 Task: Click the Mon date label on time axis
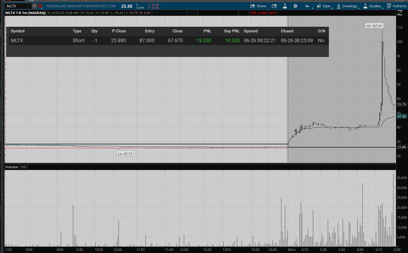pos(292,249)
